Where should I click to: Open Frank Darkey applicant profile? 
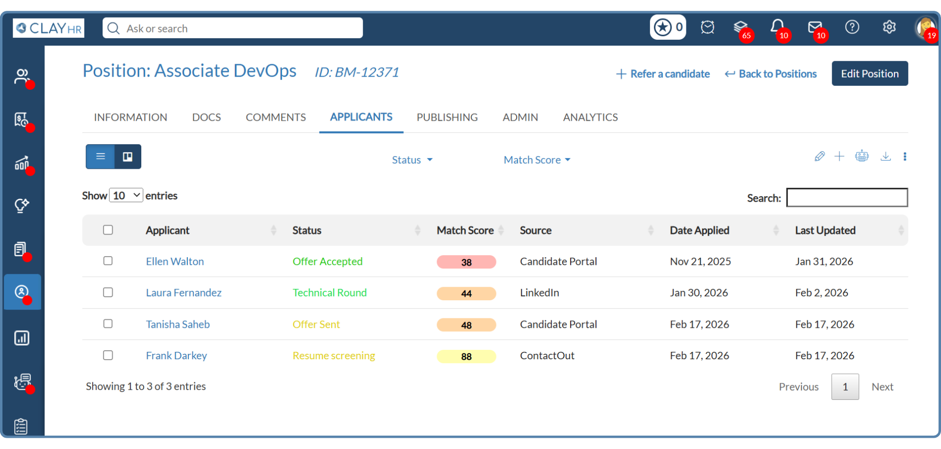point(176,356)
